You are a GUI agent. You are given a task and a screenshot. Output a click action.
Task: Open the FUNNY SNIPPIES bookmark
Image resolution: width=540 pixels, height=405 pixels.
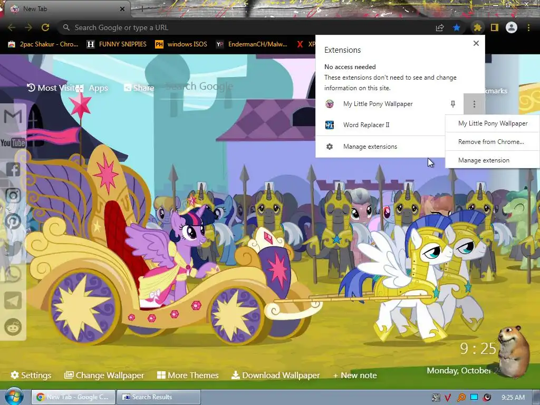117,44
